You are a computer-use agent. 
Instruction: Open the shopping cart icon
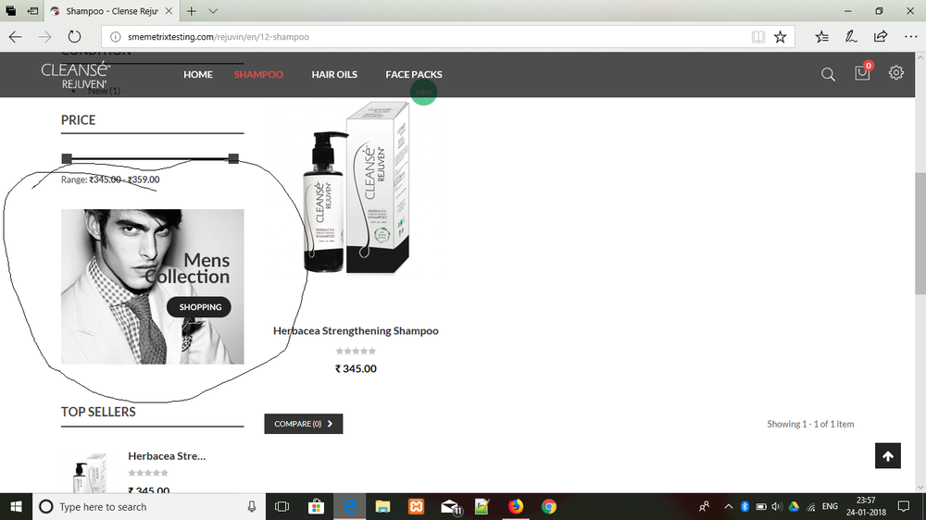coord(862,72)
